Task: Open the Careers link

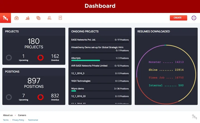Action: [x=22, y=115]
